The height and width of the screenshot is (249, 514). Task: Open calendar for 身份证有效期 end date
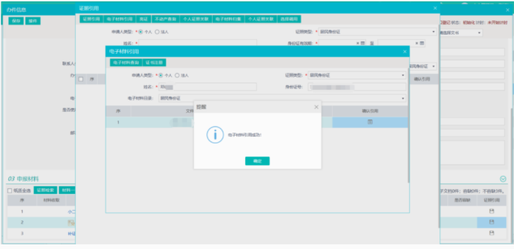click(x=422, y=43)
